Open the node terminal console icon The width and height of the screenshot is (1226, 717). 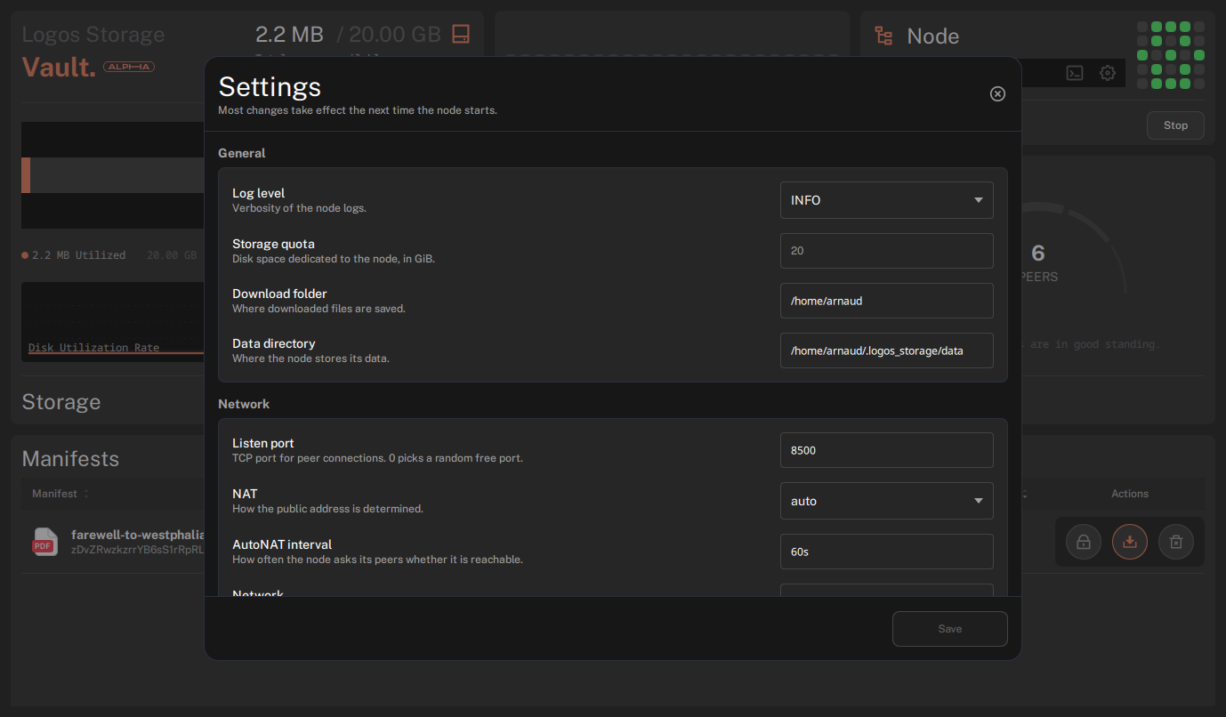[x=1075, y=73]
